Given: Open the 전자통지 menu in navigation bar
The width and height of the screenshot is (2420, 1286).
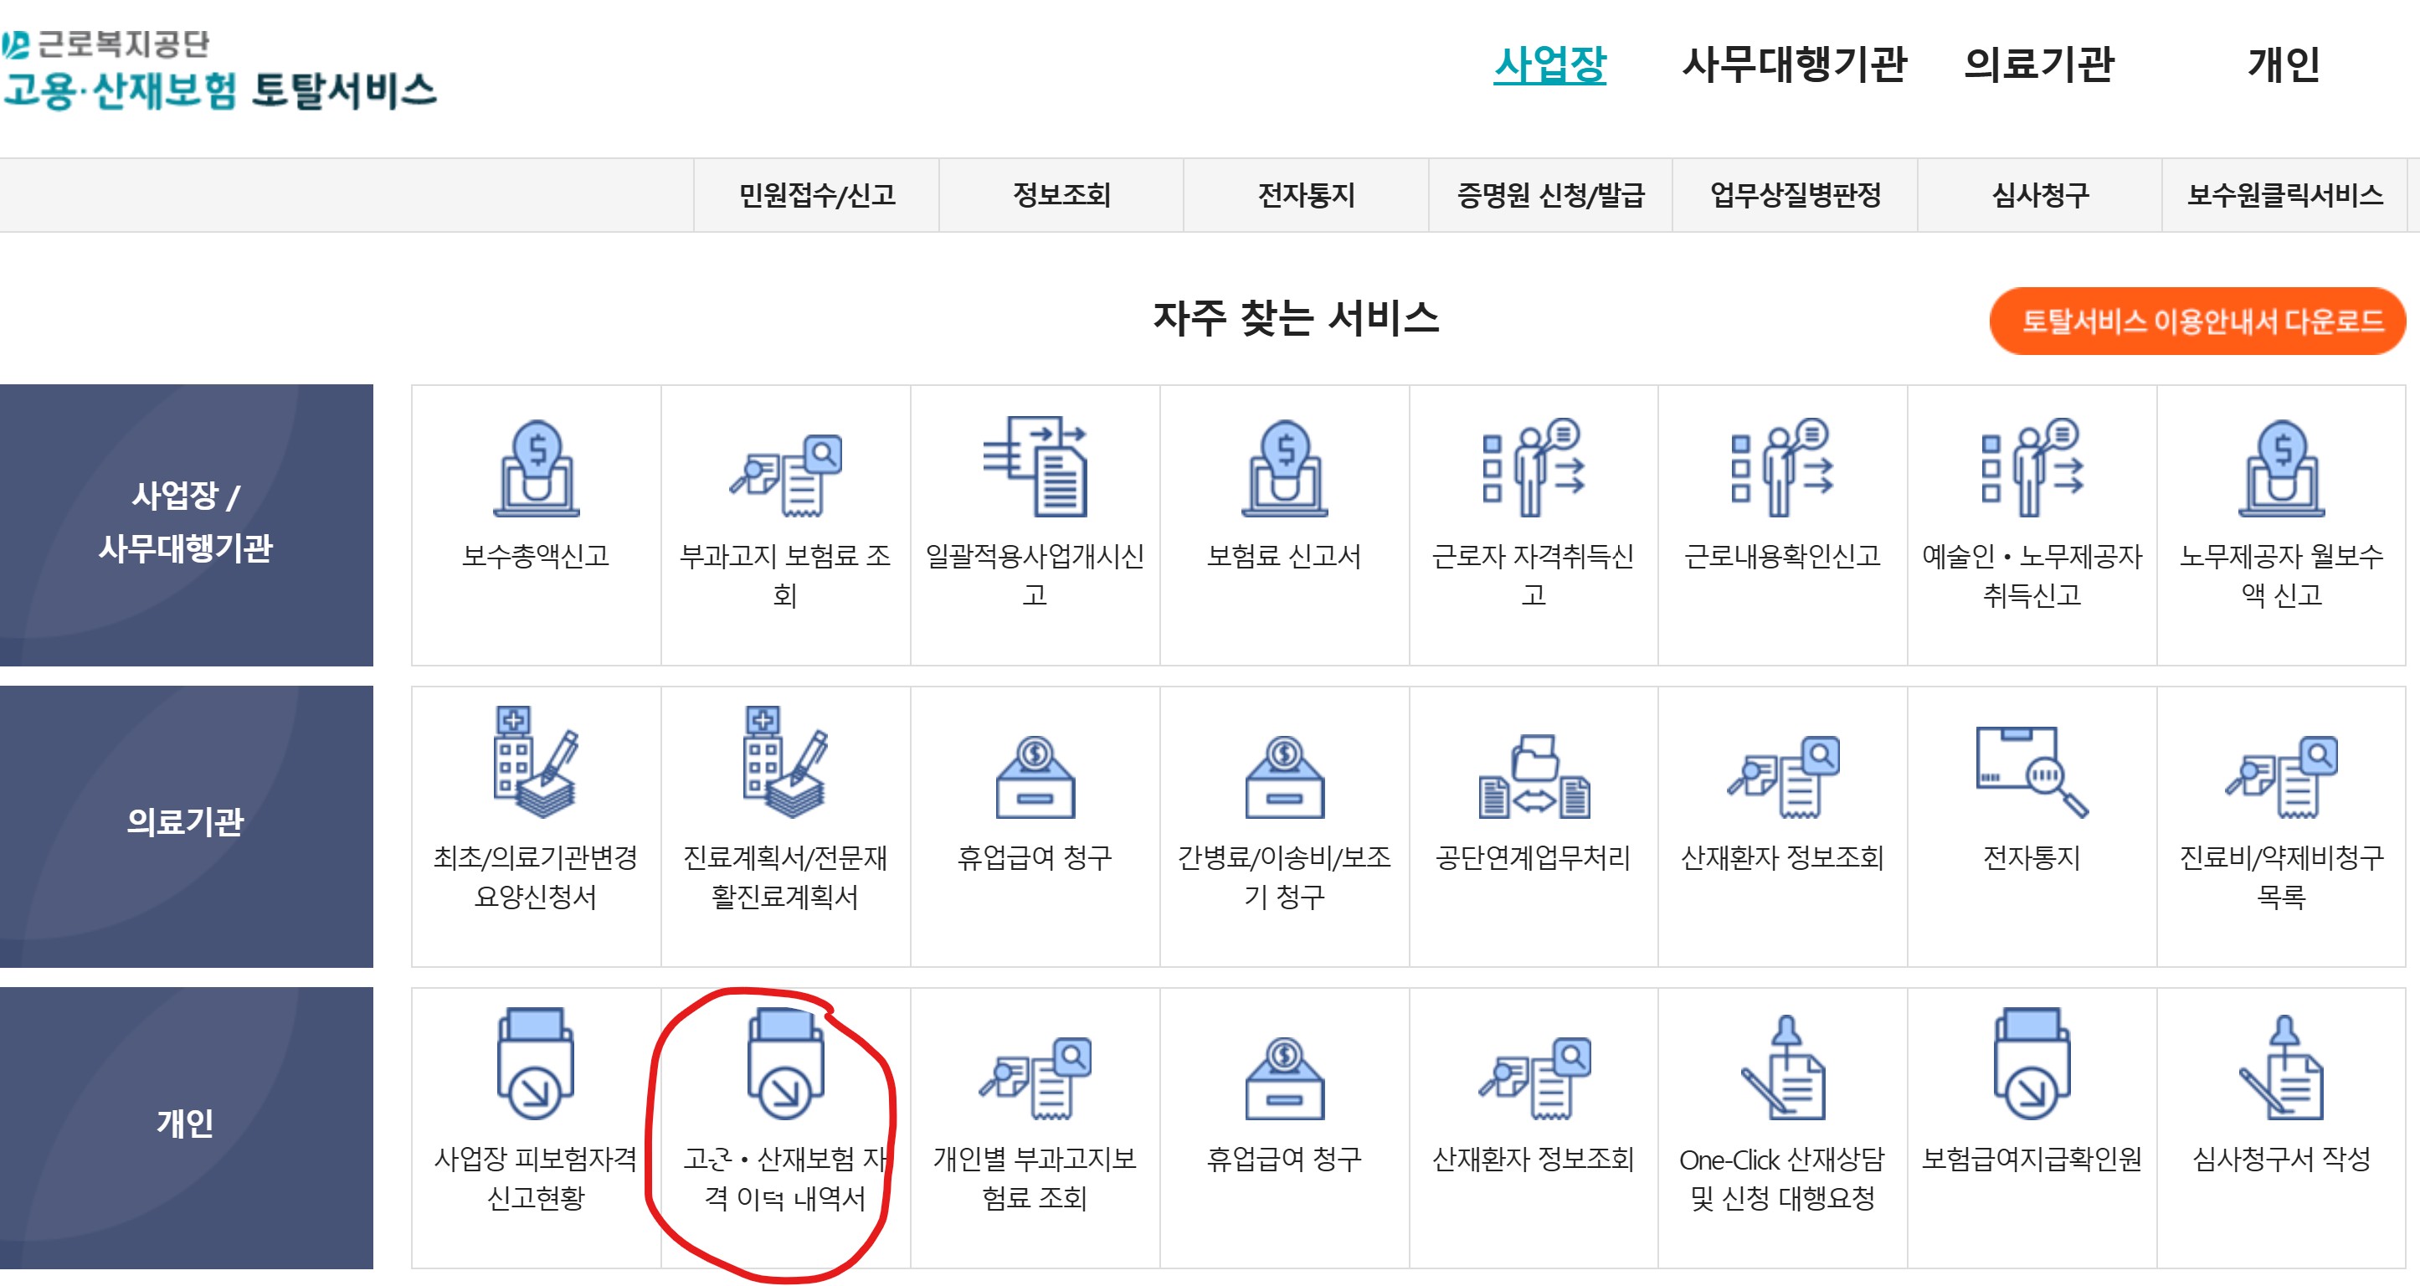Looking at the screenshot, I should 1307,195.
